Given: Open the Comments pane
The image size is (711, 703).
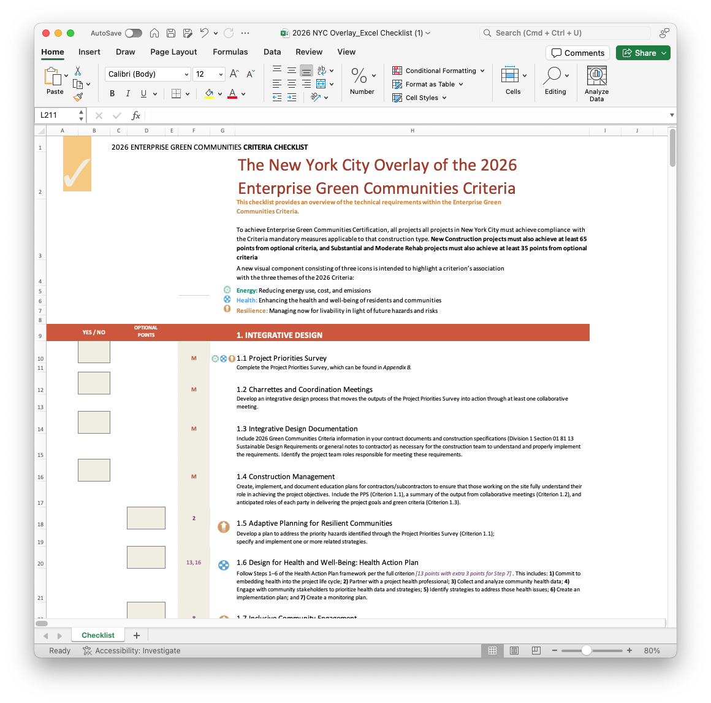Looking at the screenshot, I should pos(577,53).
